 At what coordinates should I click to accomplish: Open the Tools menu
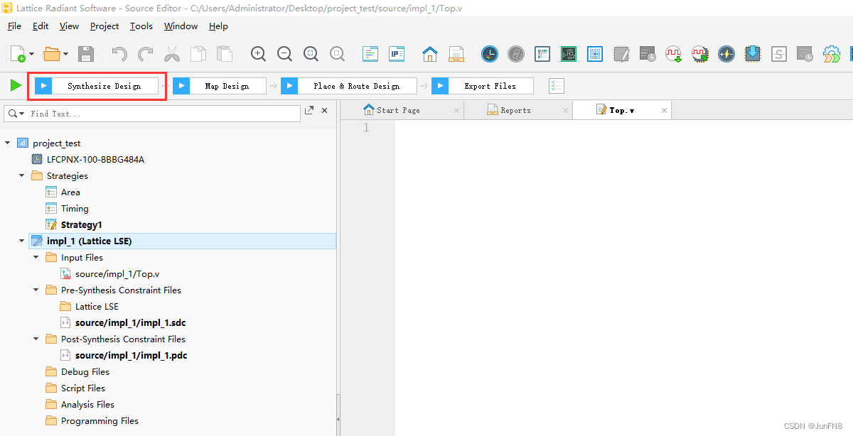tap(141, 26)
